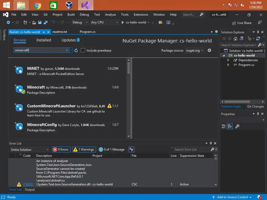Image resolution: width=267 pixels, height=200 pixels.
Task: Open the Extensions menu
Action: 141,15
